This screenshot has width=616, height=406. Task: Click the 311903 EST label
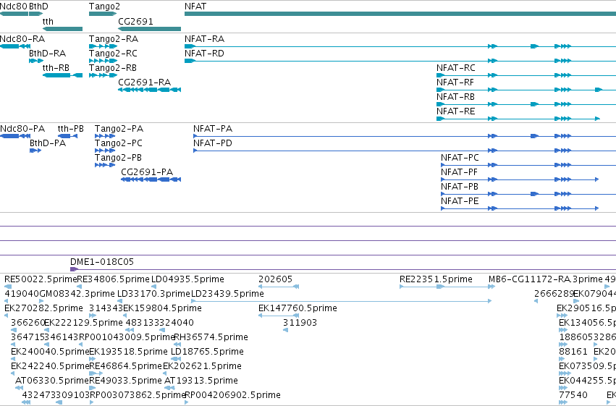pyautogui.click(x=300, y=323)
